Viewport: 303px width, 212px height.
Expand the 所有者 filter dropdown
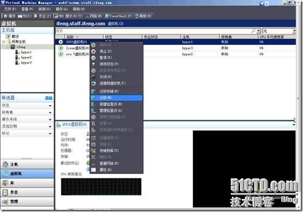point(50,113)
